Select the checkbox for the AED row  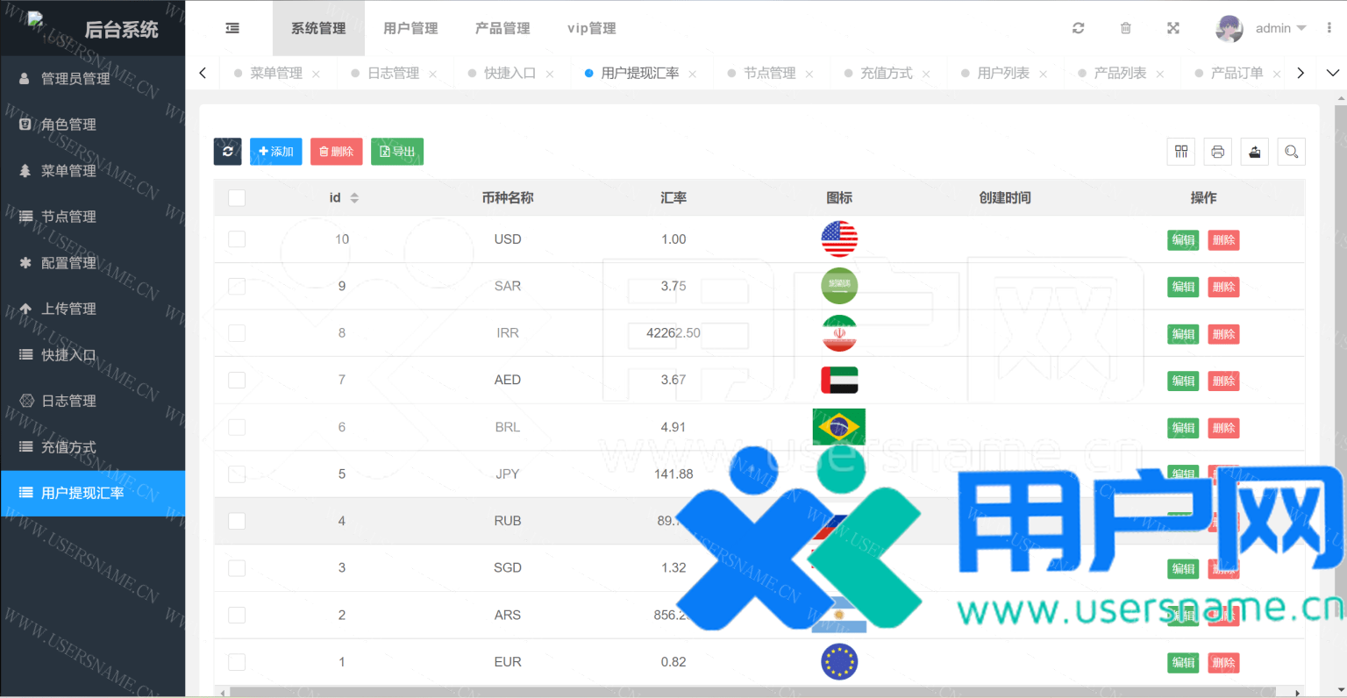(237, 380)
